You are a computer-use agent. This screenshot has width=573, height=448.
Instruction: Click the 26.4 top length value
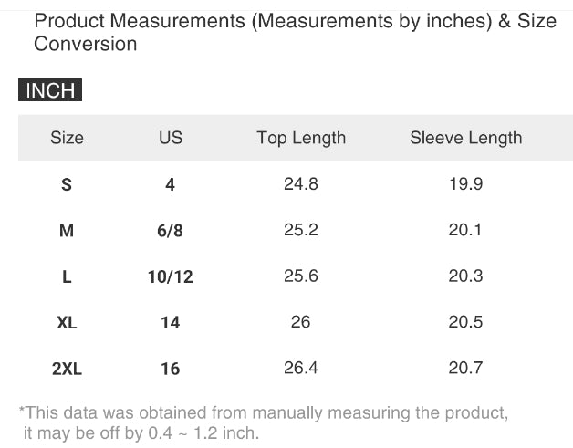click(x=301, y=368)
